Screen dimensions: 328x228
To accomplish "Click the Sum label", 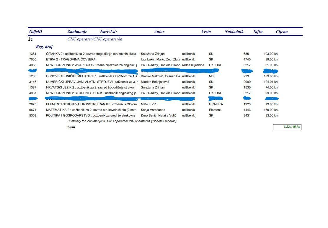I will pos(71,127).
